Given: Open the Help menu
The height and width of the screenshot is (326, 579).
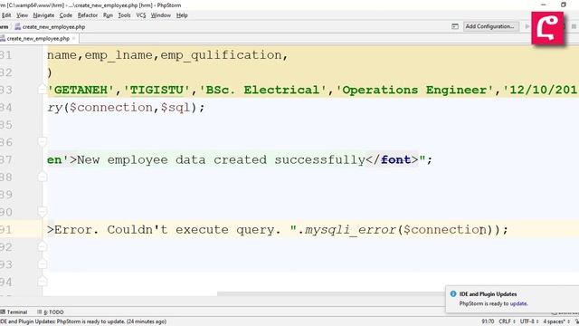Looking at the screenshot, I should tap(182, 15).
